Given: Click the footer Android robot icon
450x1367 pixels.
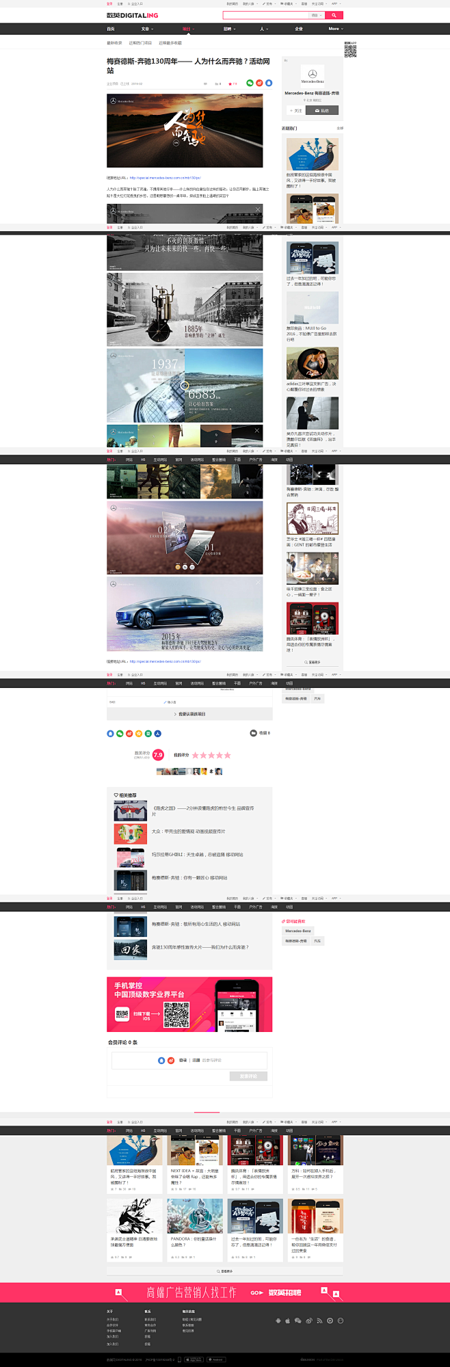Looking at the screenshot, I should click(278, 1320).
